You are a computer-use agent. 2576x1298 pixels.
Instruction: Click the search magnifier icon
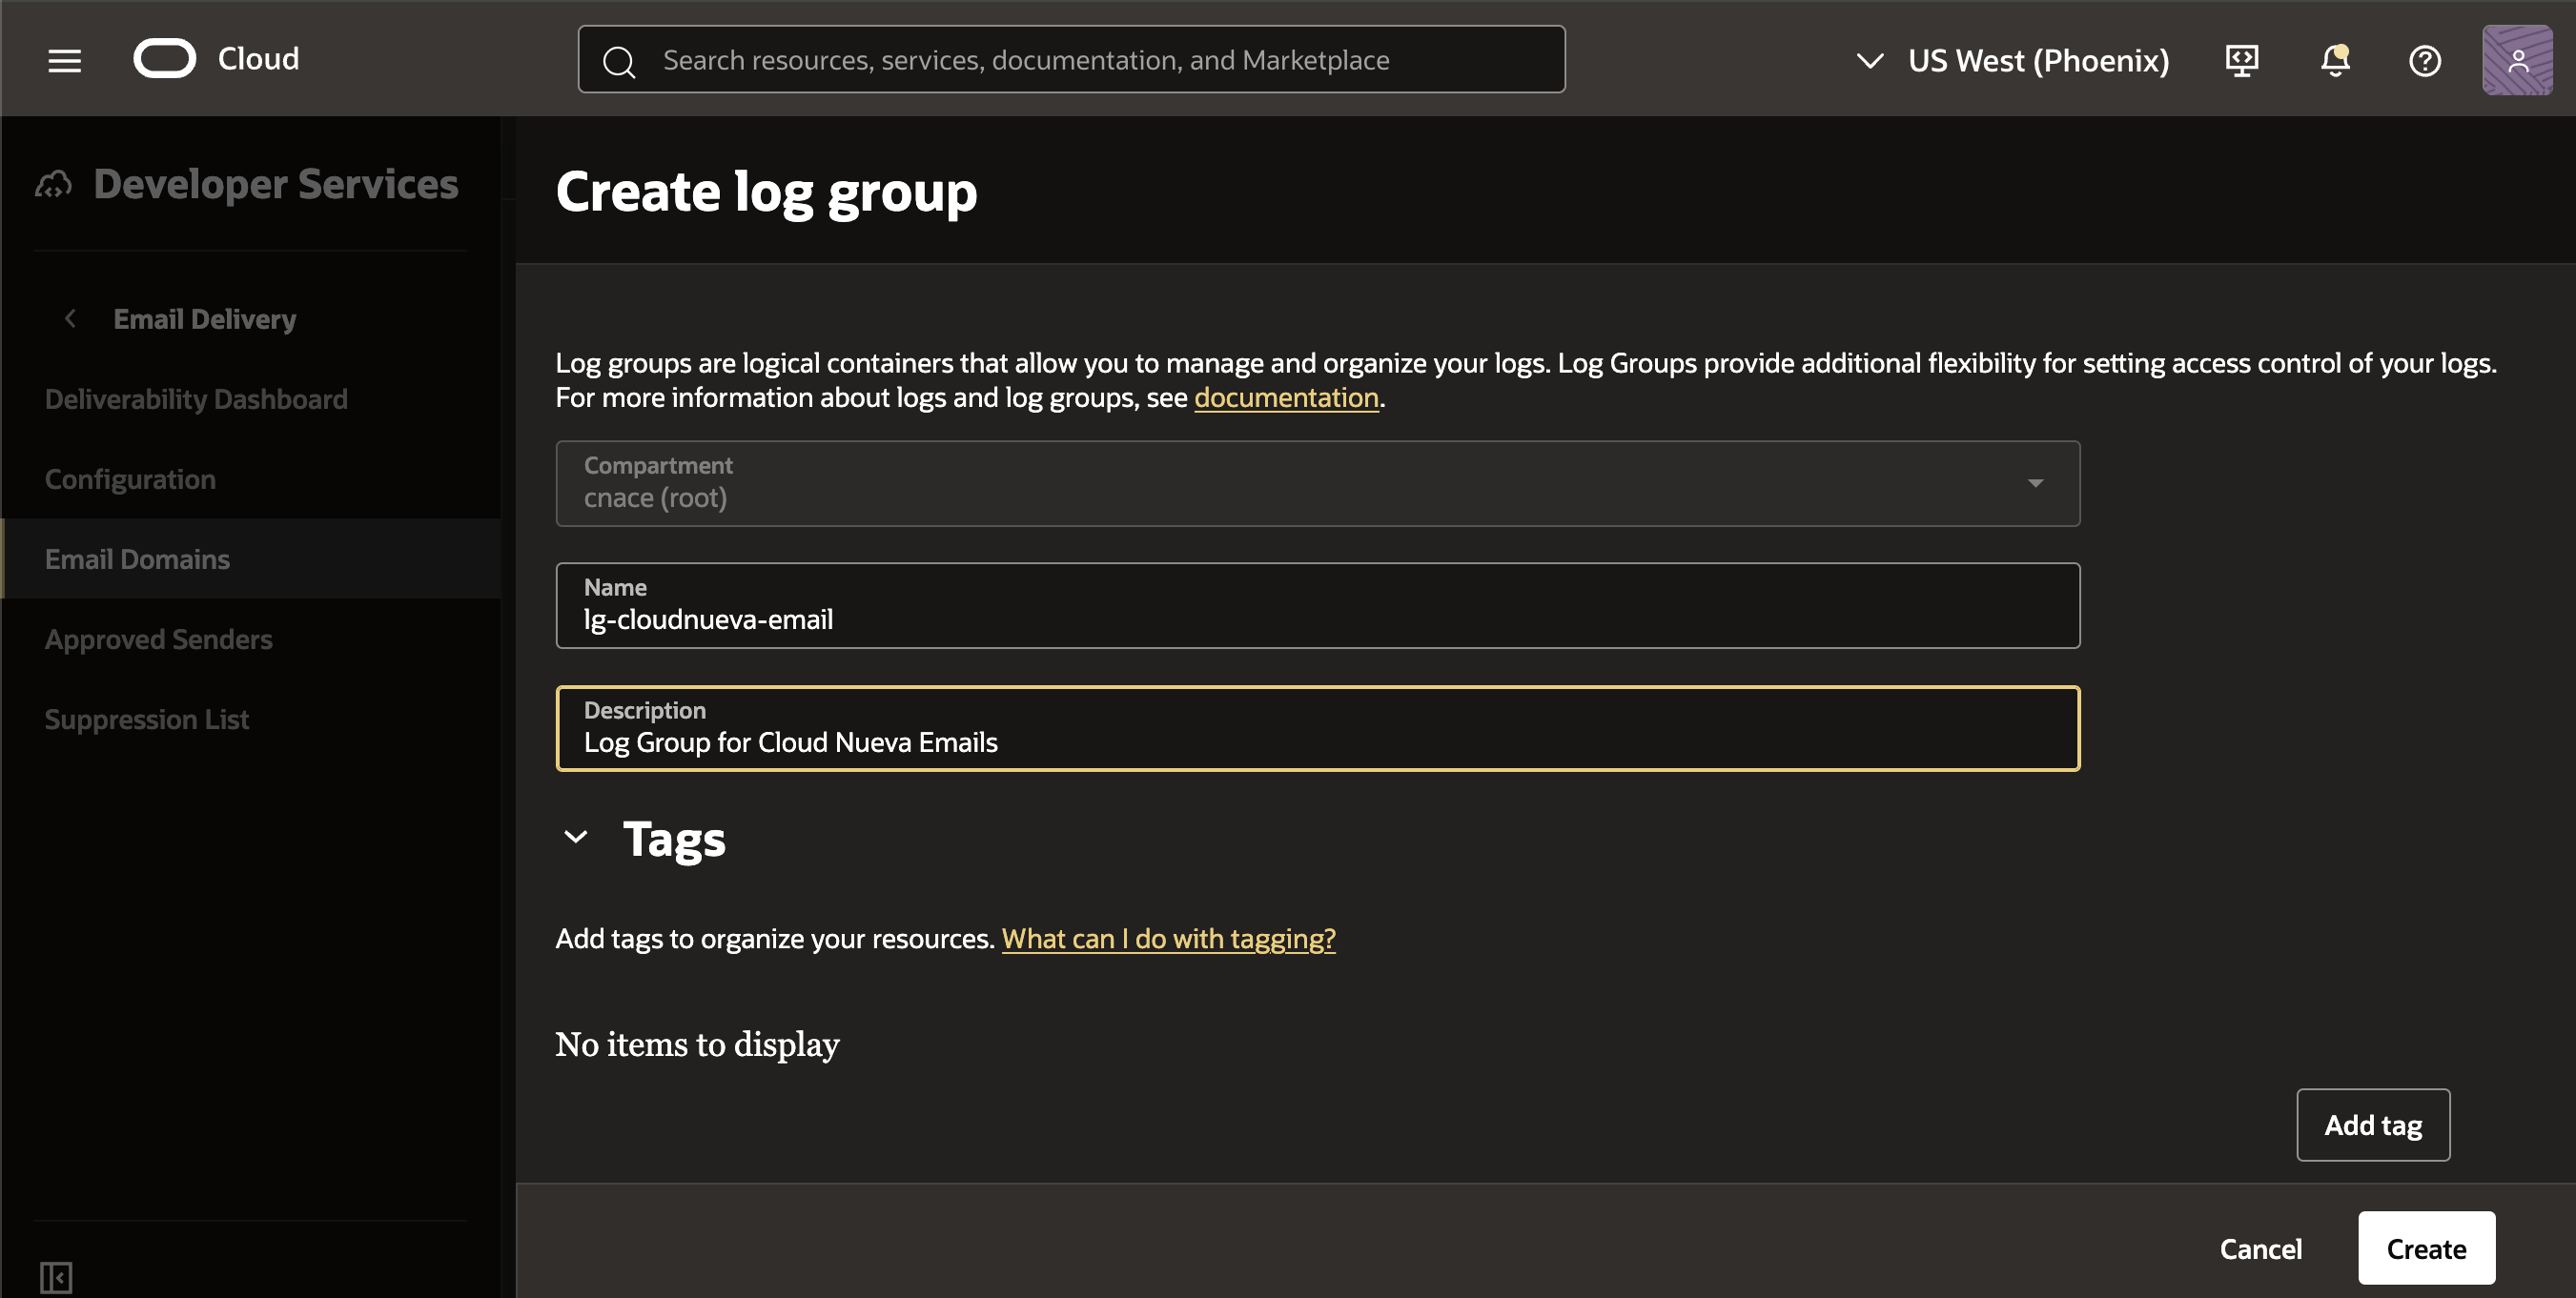click(x=619, y=60)
